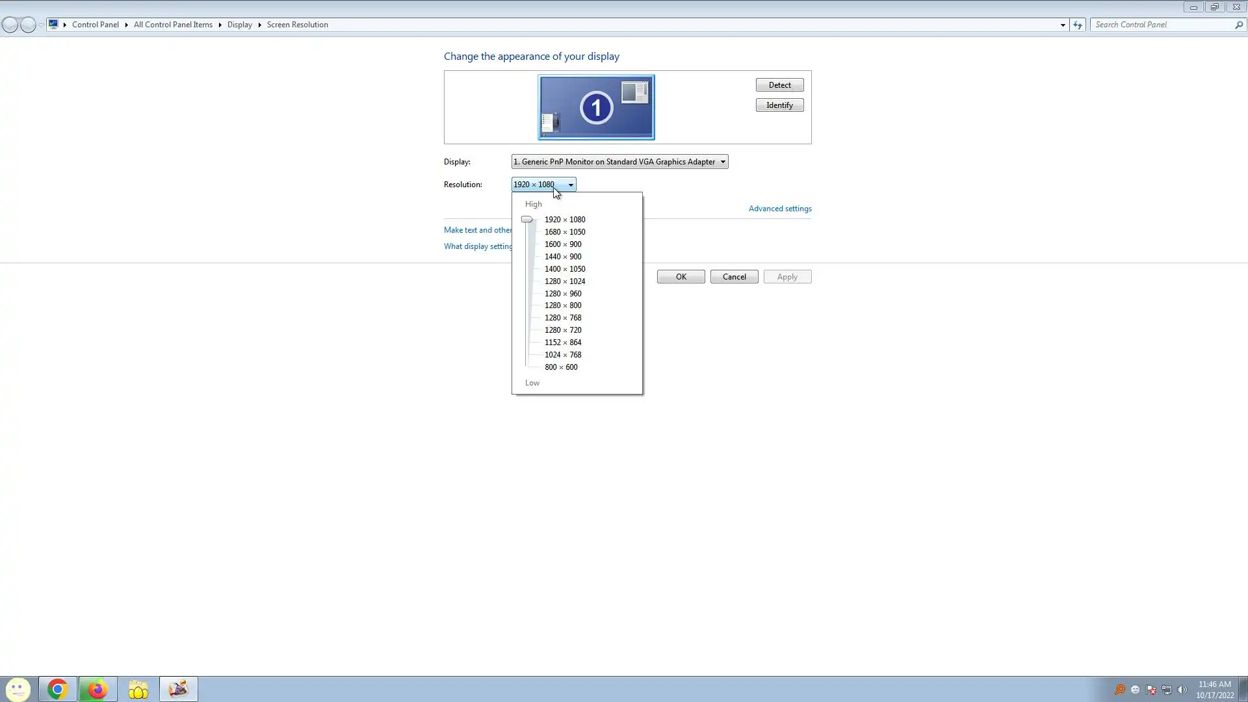The image size is (1248, 702).
Task: Choose the 800 × 600 resolution option
Action: click(x=560, y=367)
